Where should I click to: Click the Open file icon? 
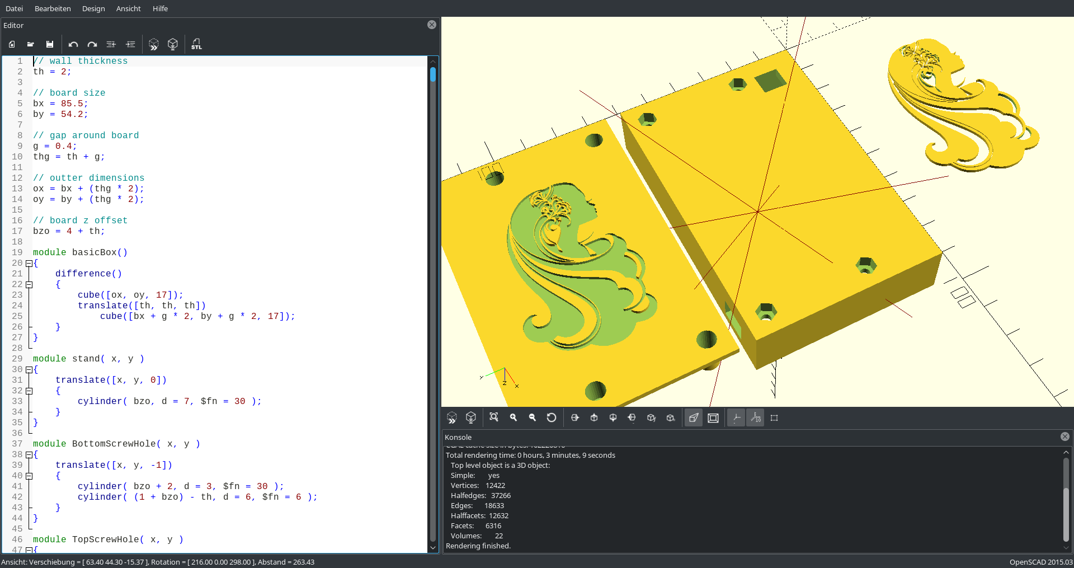coord(31,44)
